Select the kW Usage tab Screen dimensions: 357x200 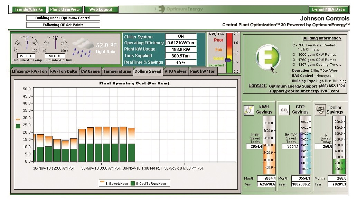(90, 71)
